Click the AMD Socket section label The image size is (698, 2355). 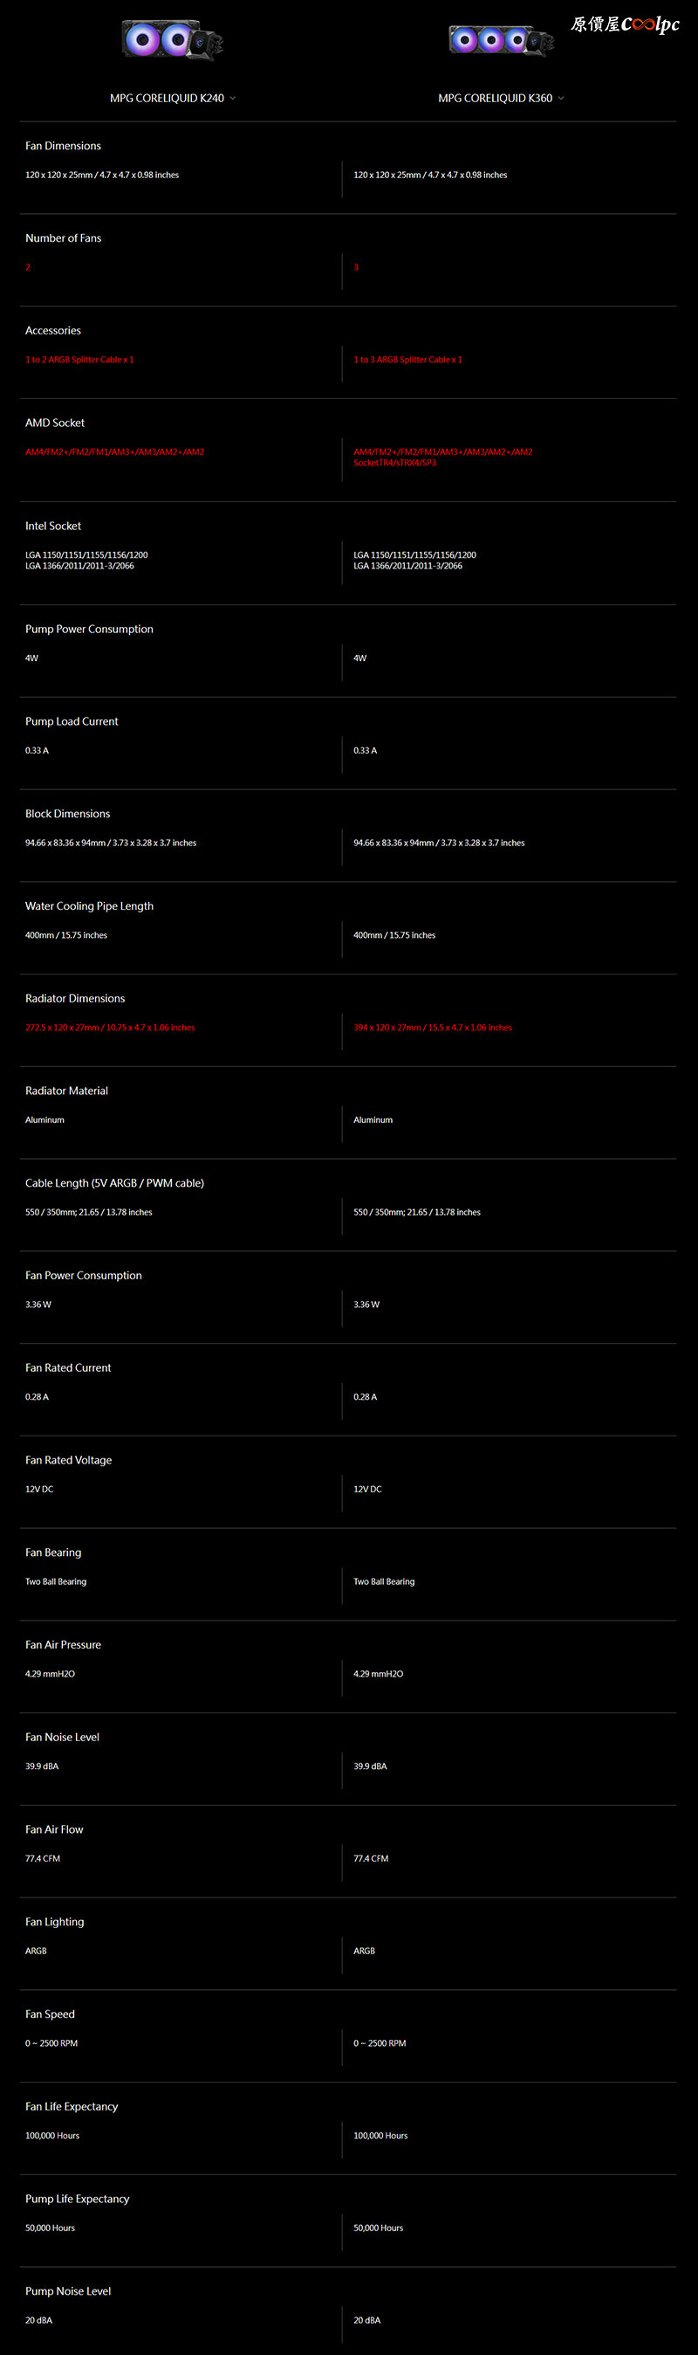(55, 423)
